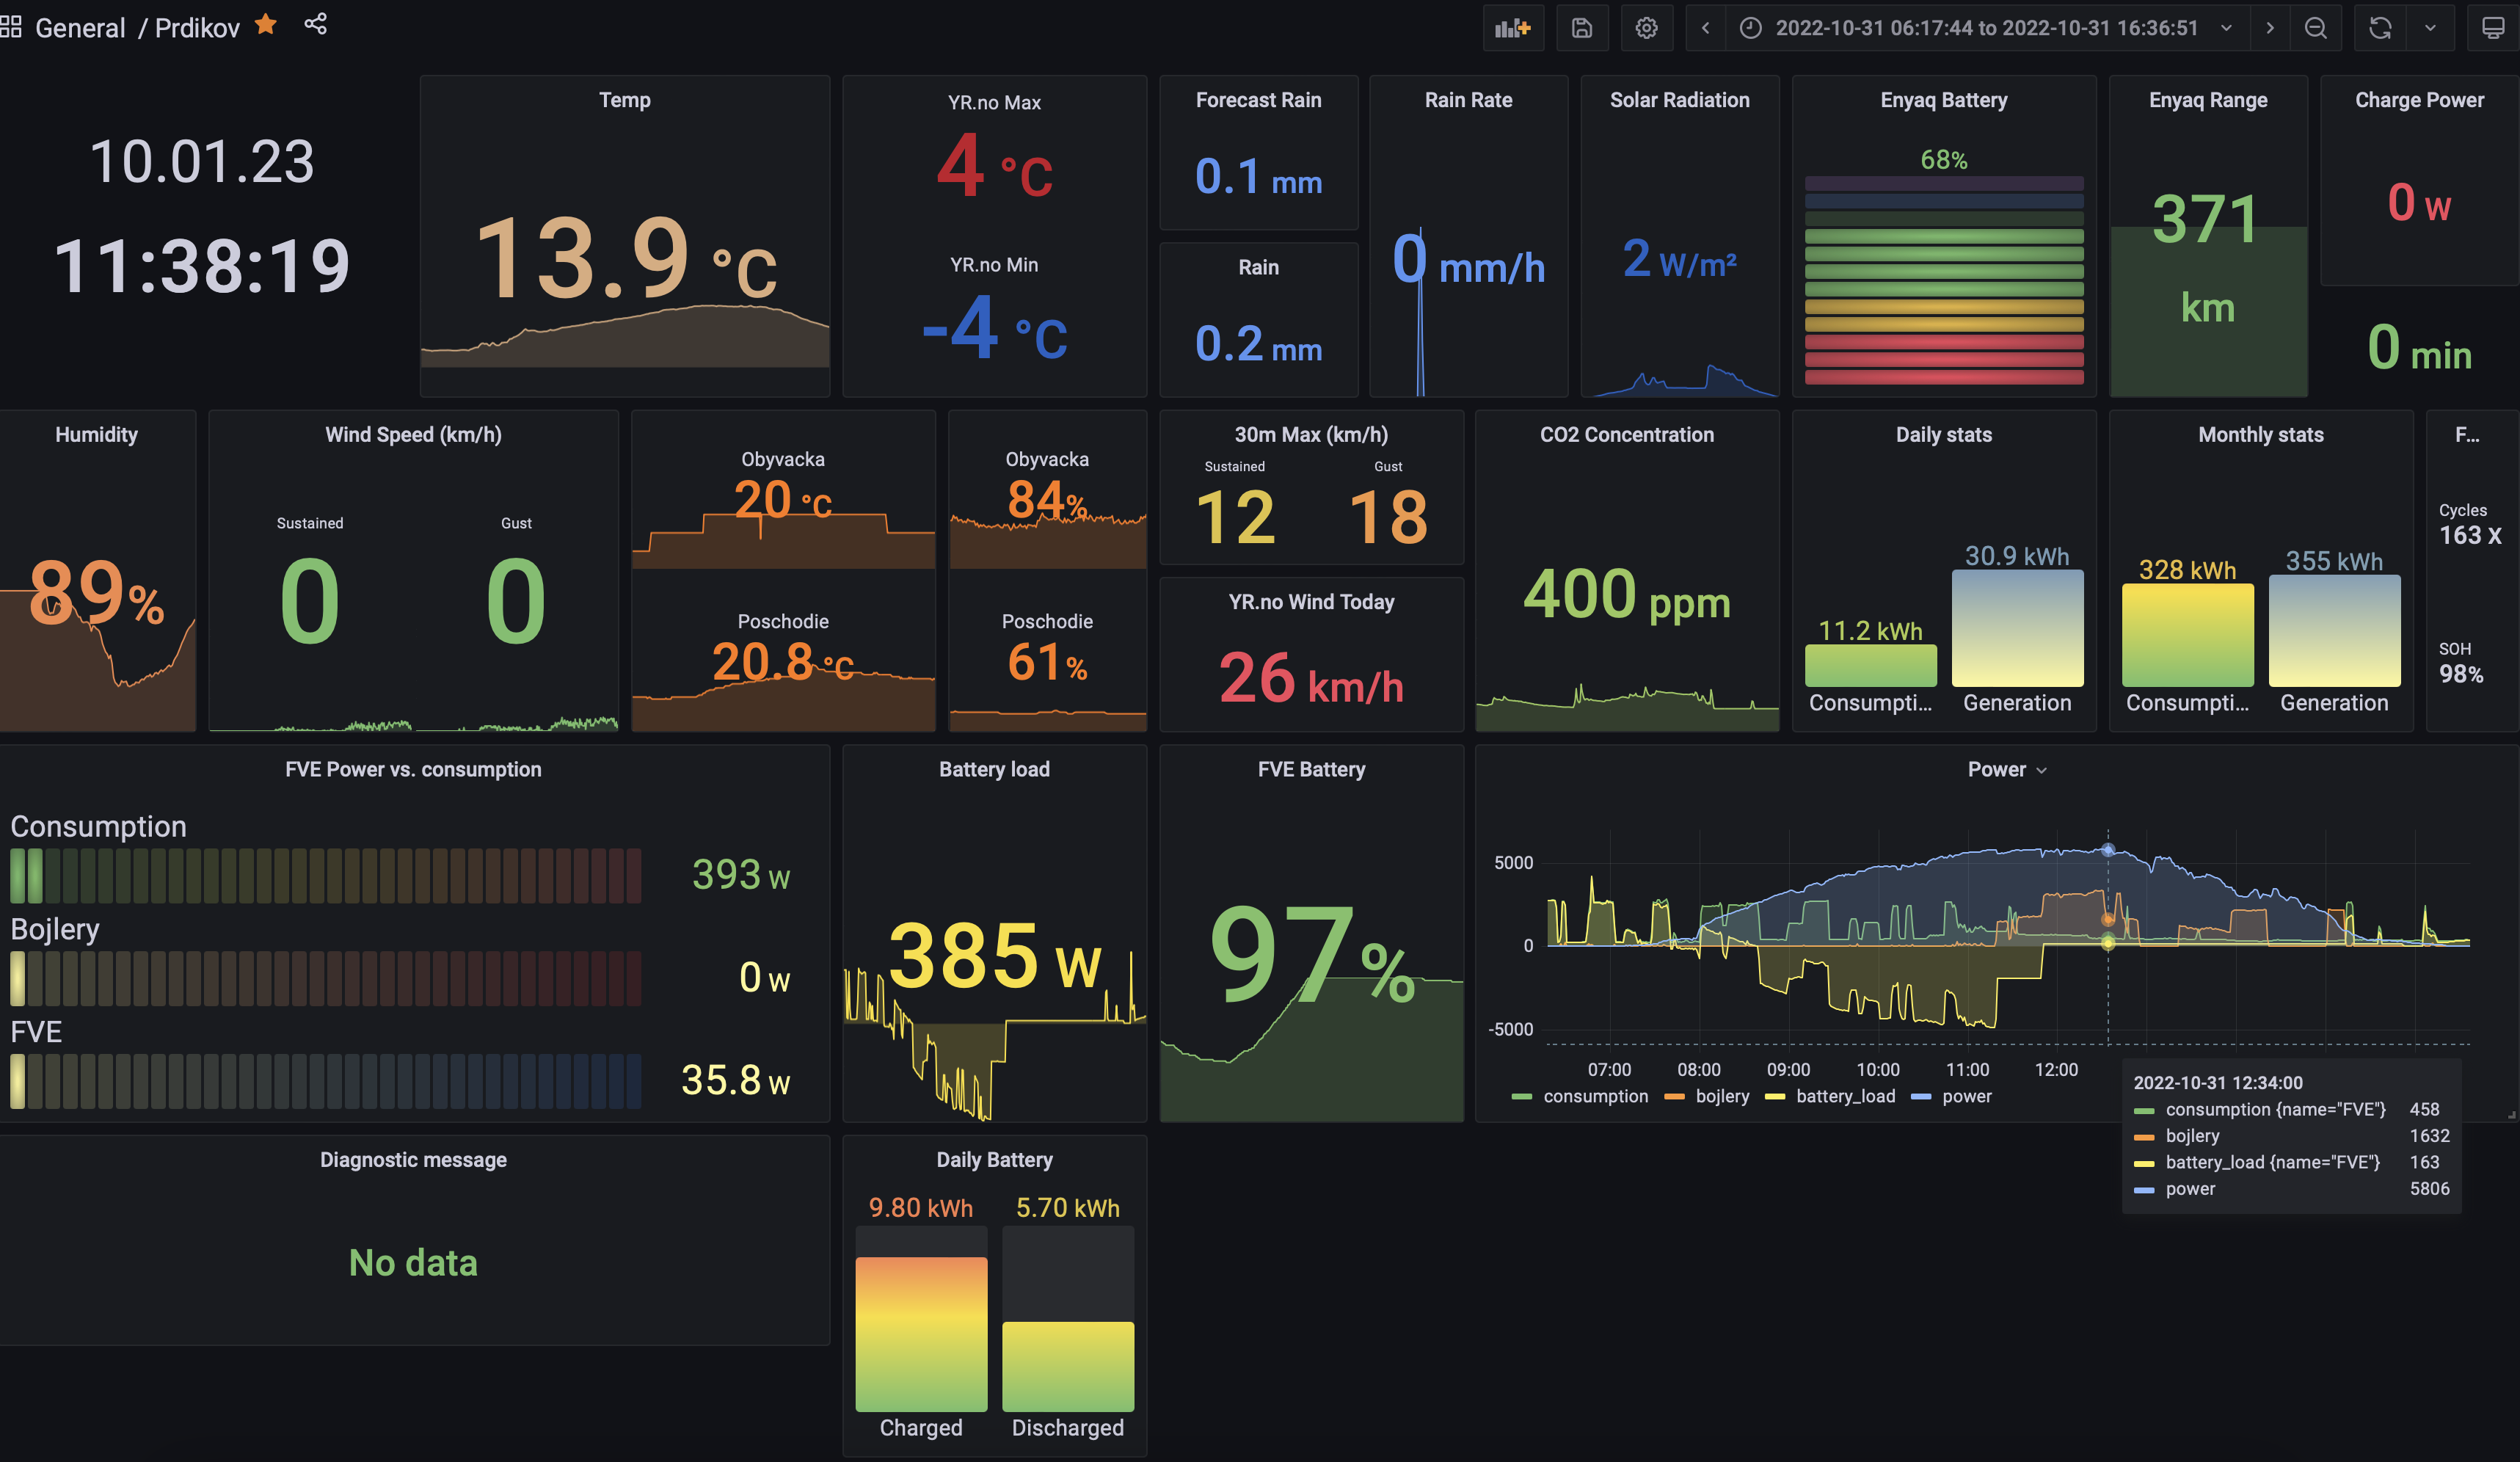Viewport: 2520px width, 1462px height.
Task: Open the Humidity panel title
Action: point(96,434)
